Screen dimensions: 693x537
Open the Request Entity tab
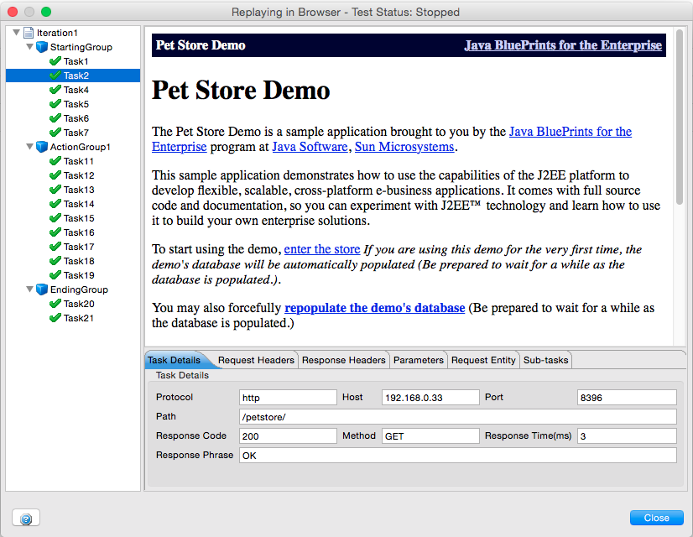(x=483, y=360)
